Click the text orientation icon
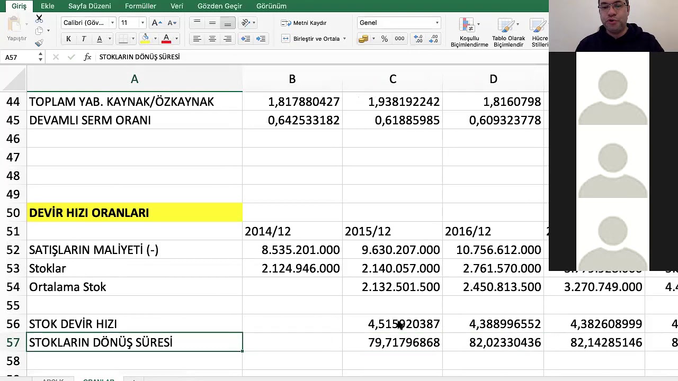 tap(245, 23)
